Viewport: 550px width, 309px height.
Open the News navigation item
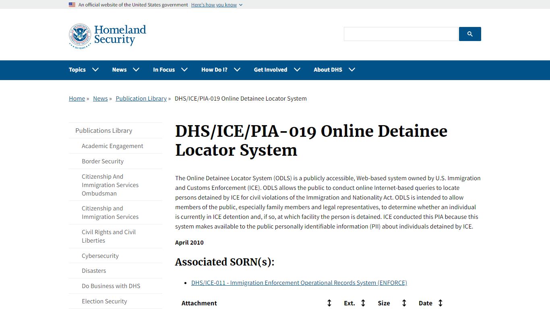tap(119, 70)
